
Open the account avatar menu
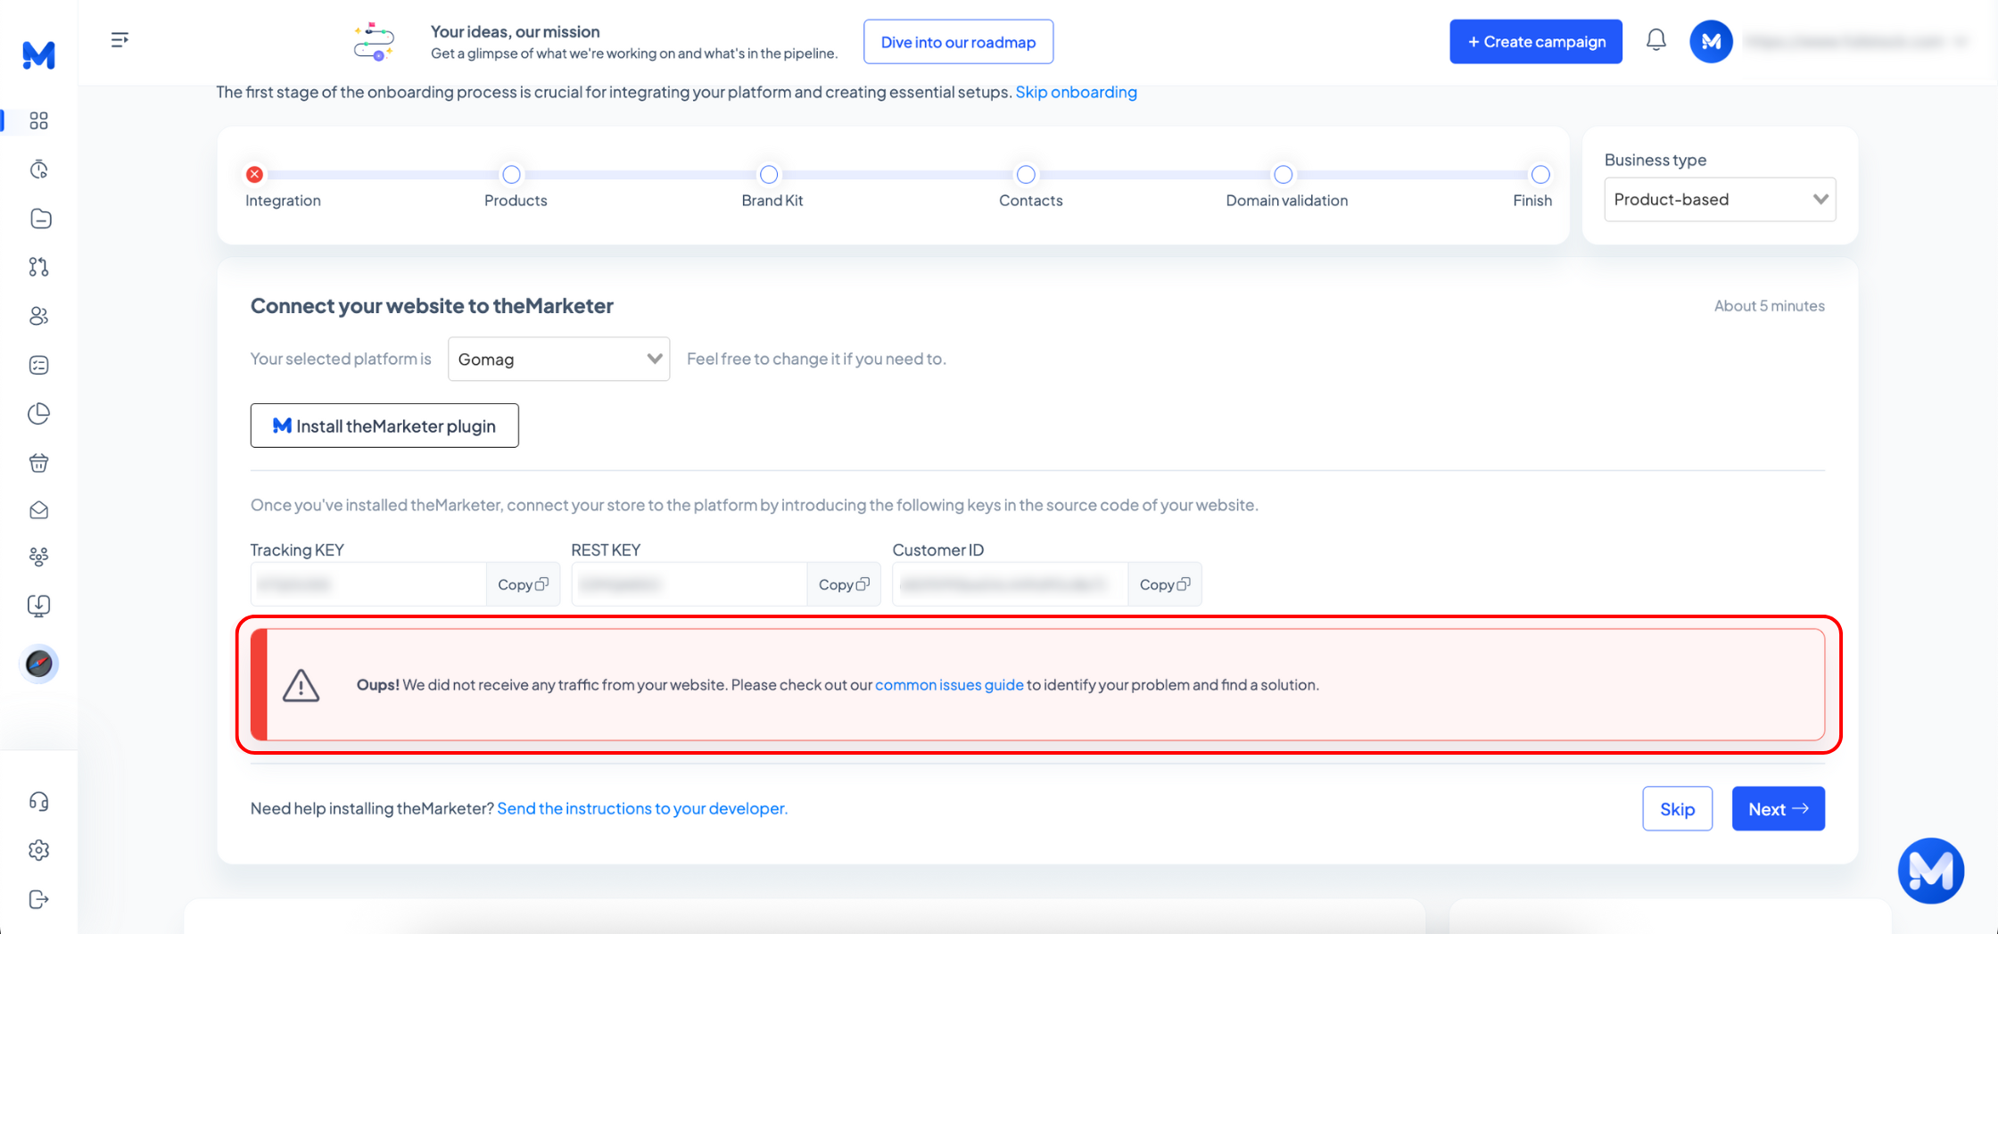pos(1711,41)
